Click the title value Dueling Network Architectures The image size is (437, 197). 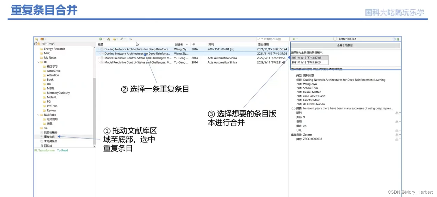[344, 80]
